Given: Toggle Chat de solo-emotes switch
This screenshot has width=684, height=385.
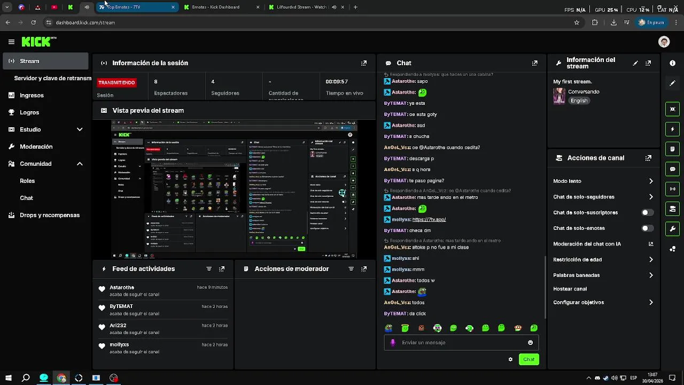Looking at the screenshot, I should click(x=647, y=228).
